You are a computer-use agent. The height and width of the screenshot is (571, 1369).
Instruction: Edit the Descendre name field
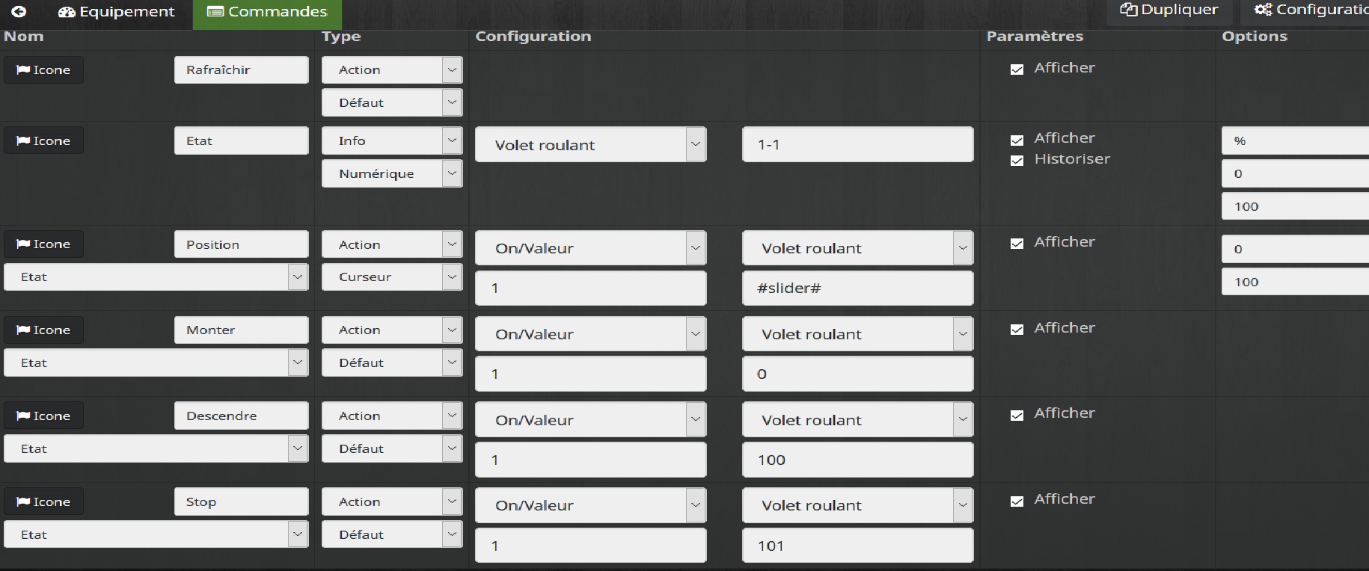[x=241, y=416]
